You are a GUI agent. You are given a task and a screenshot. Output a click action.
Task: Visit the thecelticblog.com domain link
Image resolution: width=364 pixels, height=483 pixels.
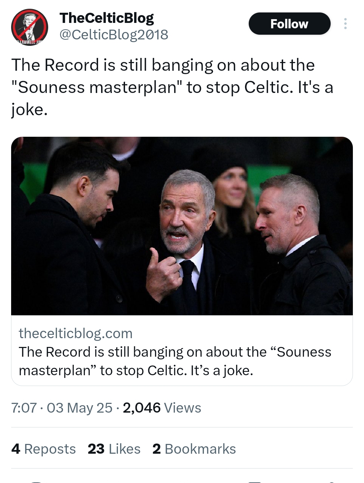75,333
